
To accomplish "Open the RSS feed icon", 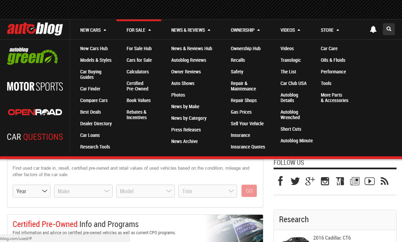I will [384, 181].
